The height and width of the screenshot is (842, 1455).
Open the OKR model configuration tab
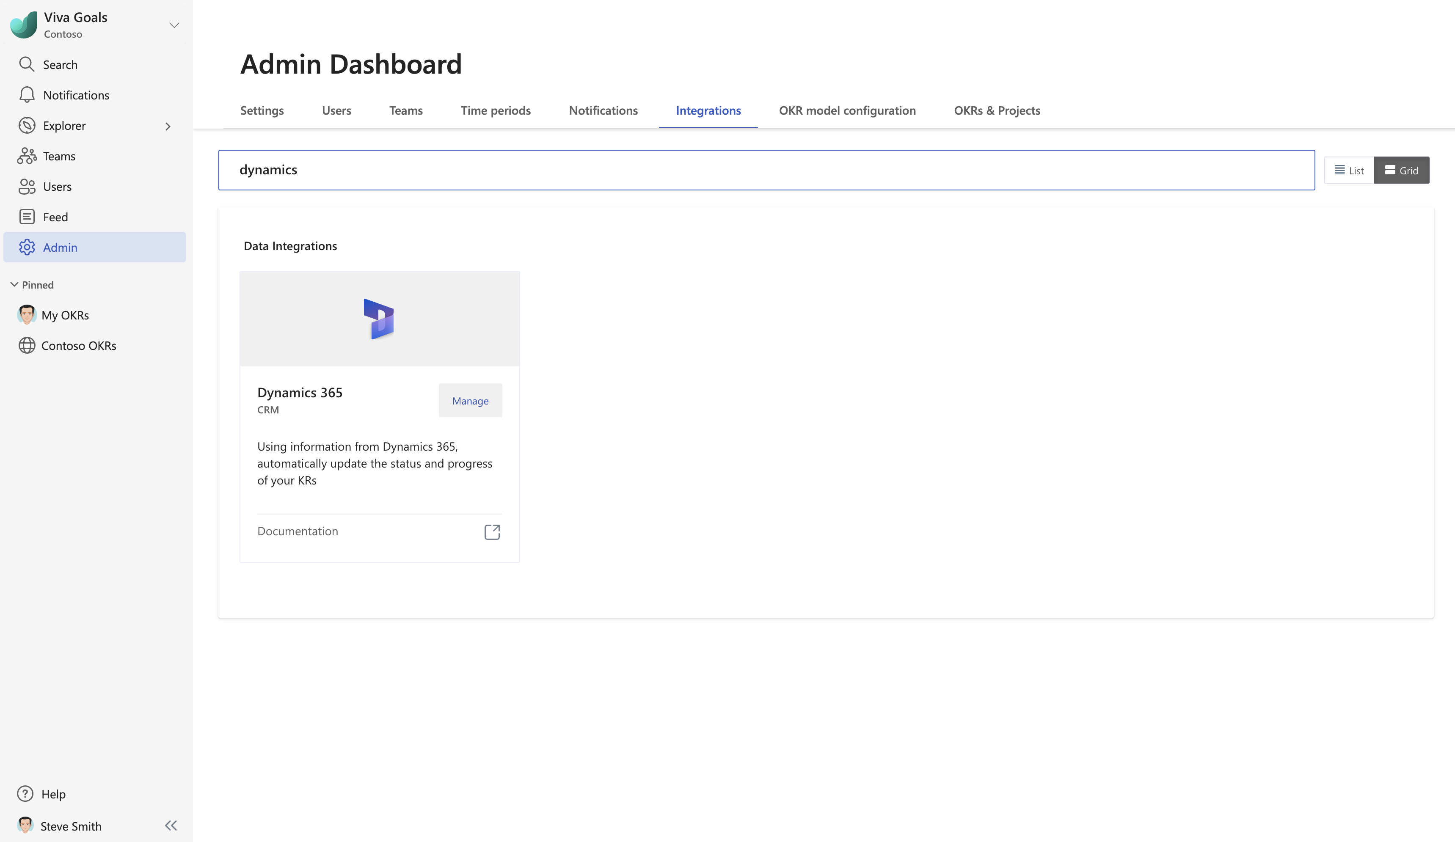(x=846, y=110)
